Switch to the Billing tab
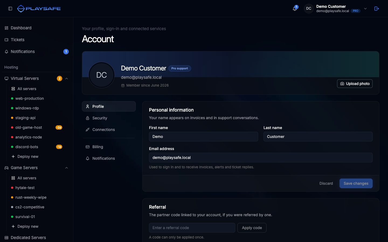This screenshot has height=242, width=388. (x=109, y=147)
